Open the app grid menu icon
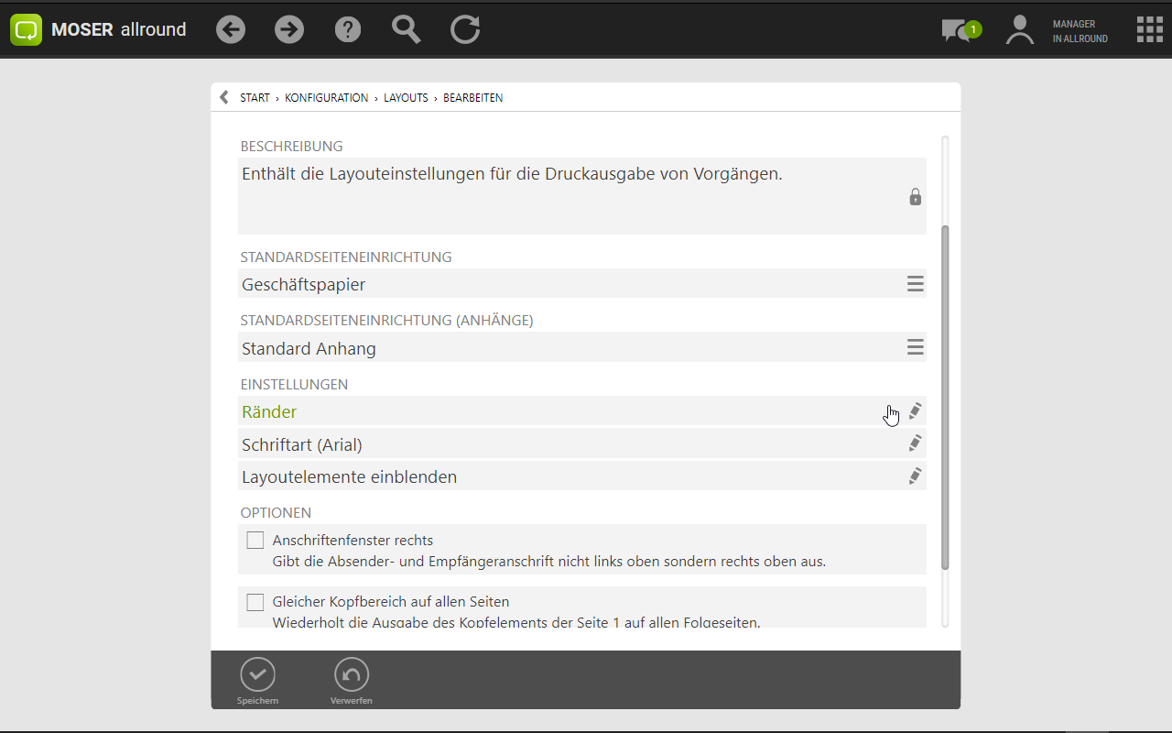 click(x=1149, y=30)
